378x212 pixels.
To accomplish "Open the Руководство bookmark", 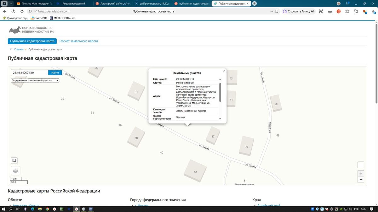I will [x=15, y=18].
